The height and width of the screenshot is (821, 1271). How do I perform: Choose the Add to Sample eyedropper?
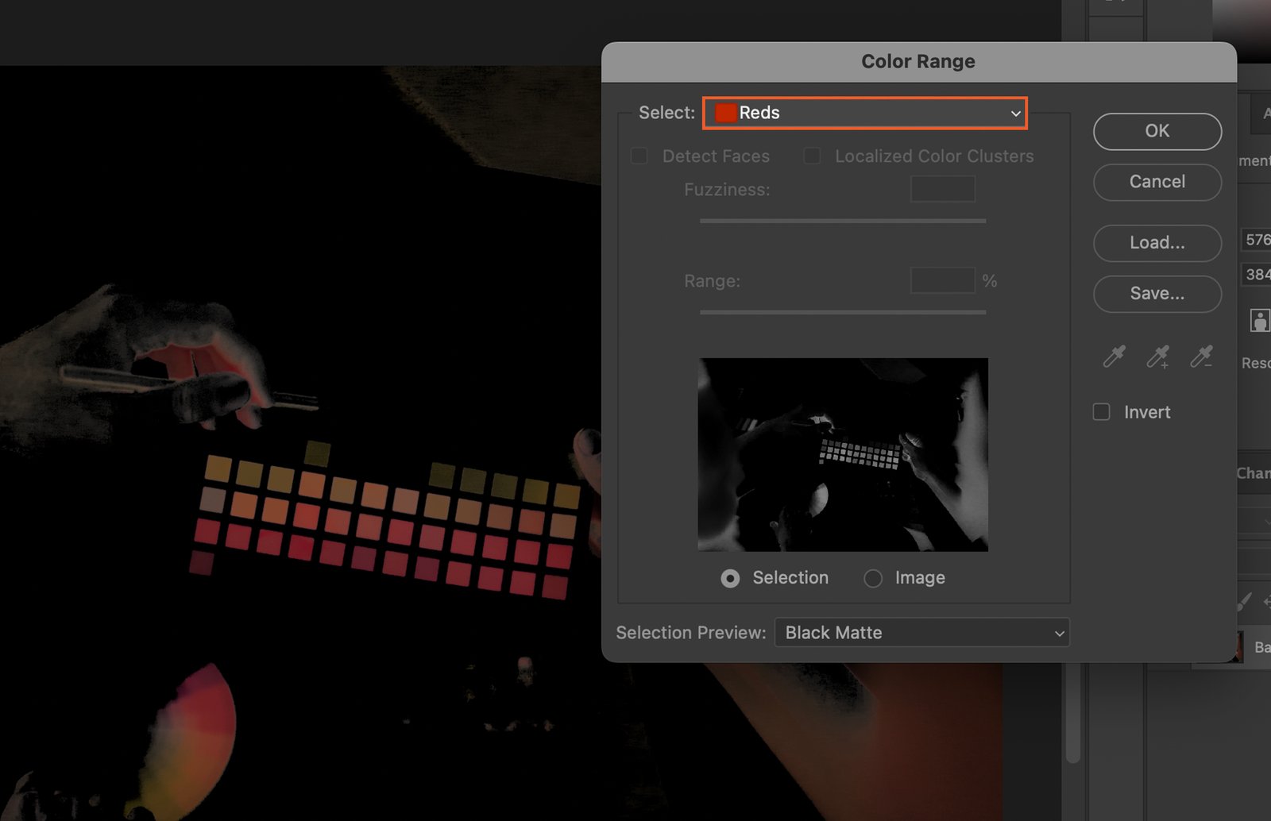tap(1157, 357)
